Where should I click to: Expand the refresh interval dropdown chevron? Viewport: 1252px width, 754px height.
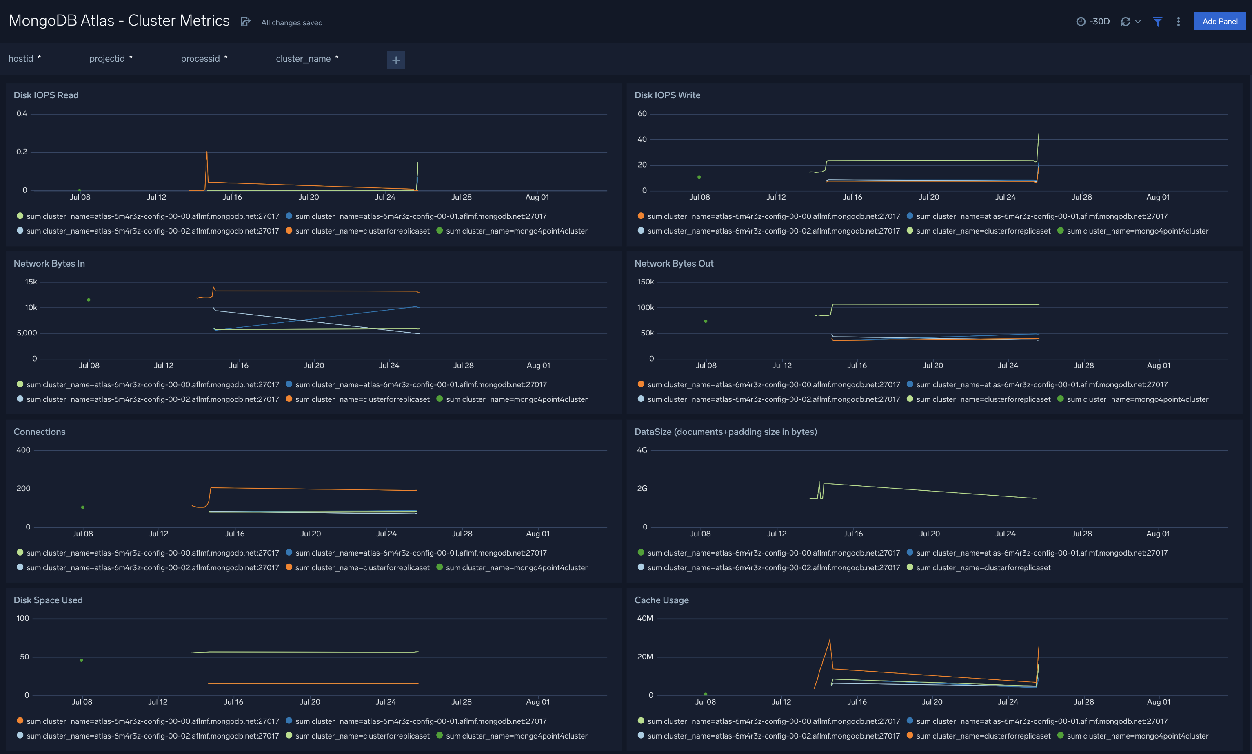pyautogui.click(x=1138, y=21)
